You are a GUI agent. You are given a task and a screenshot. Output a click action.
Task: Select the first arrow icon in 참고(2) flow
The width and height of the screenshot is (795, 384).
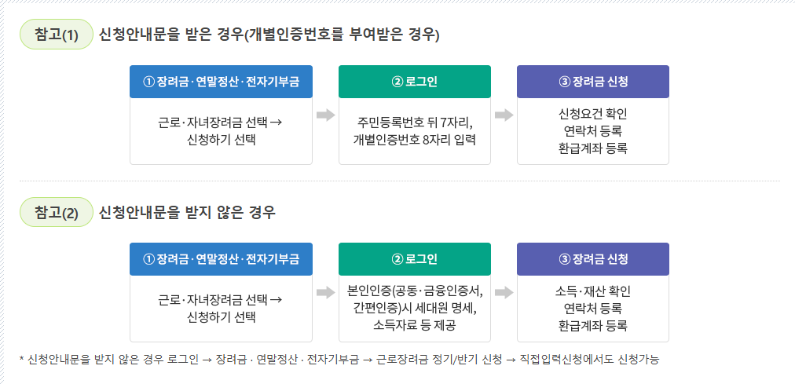[325, 292]
